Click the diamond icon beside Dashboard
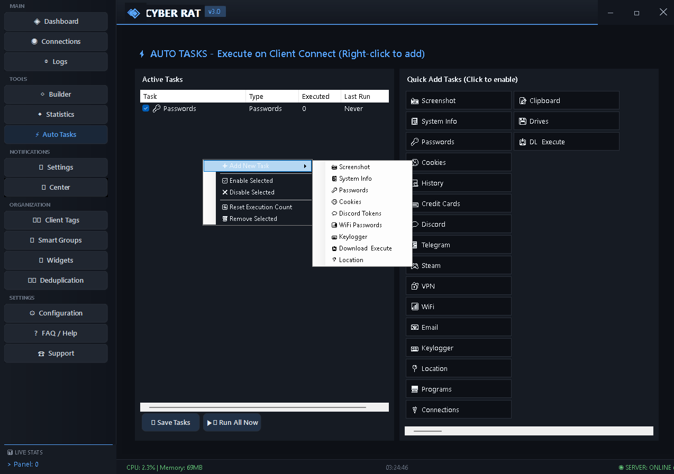 click(37, 22)
